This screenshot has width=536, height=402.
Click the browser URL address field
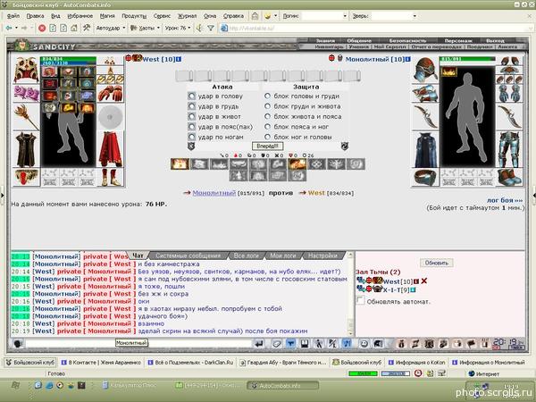[374, 28]
